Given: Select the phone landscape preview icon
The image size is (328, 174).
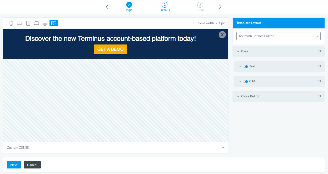Looking at the screenshot, I should pos(19,23).
